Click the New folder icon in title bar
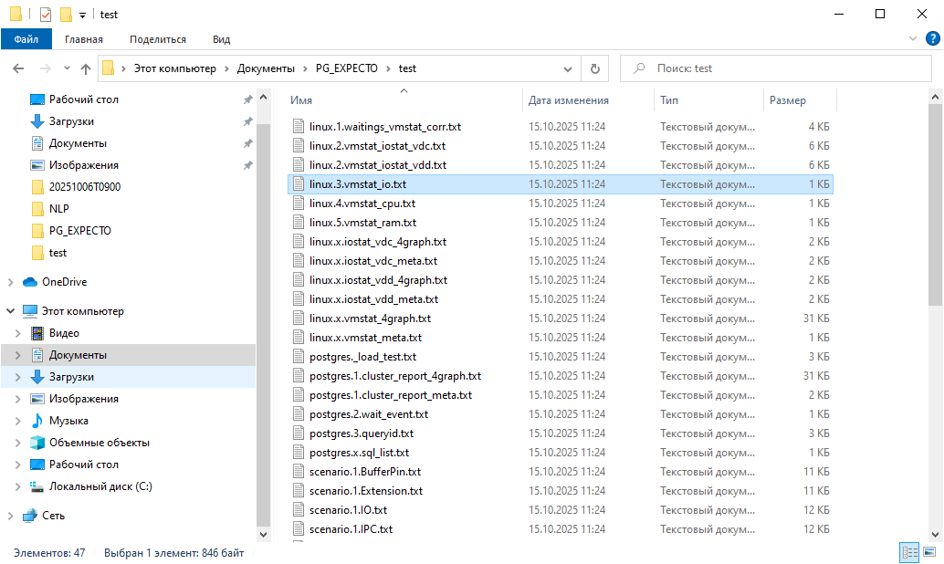 point(66,15)
